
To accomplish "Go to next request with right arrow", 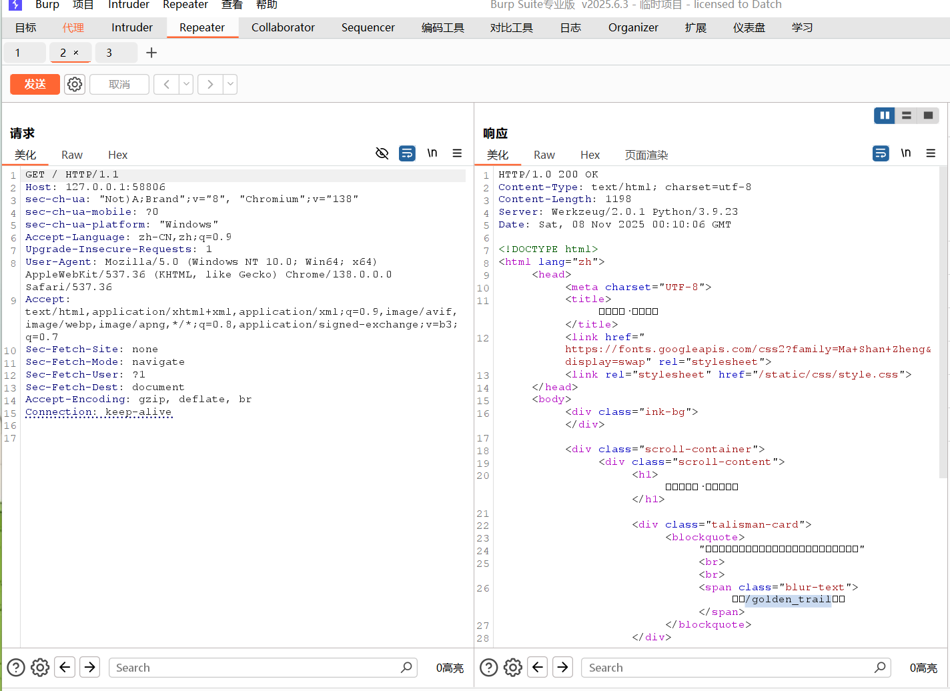I will 210,84.
